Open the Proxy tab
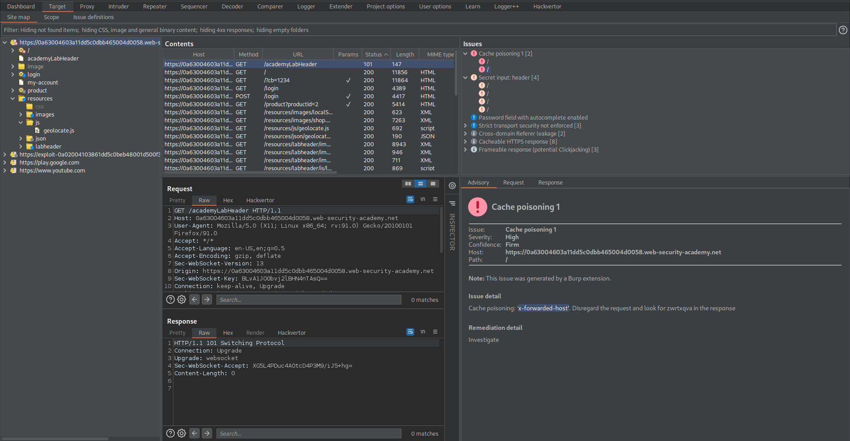The height and width of the screenshot is (441, 850). [87, 6]
